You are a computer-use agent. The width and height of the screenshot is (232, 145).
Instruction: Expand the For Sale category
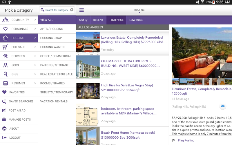19,47
